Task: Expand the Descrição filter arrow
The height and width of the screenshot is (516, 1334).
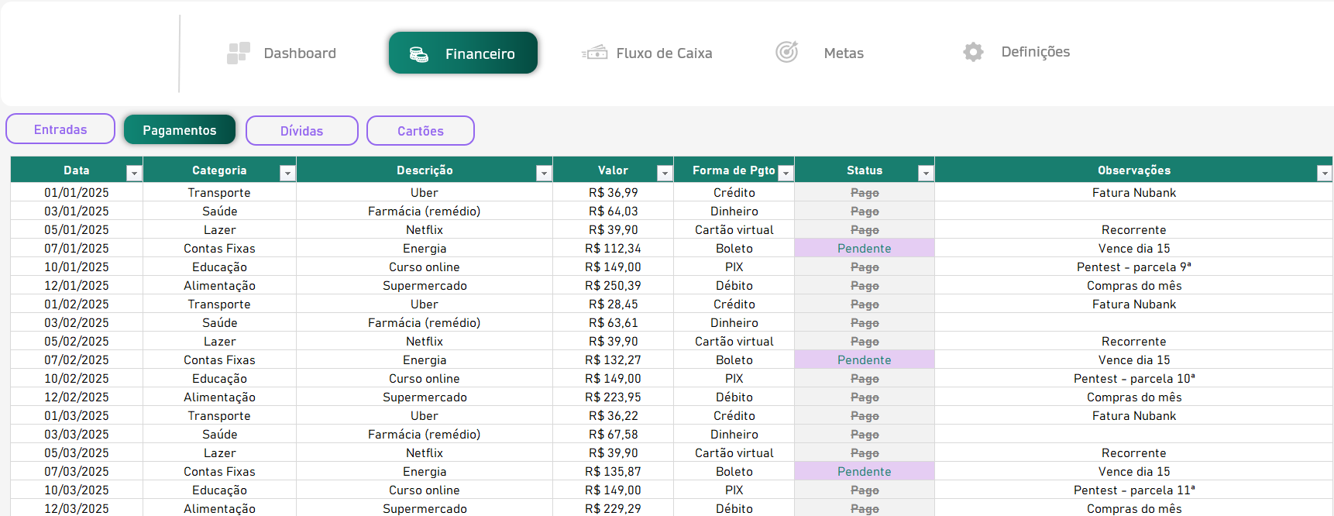Action: point(544,173)
